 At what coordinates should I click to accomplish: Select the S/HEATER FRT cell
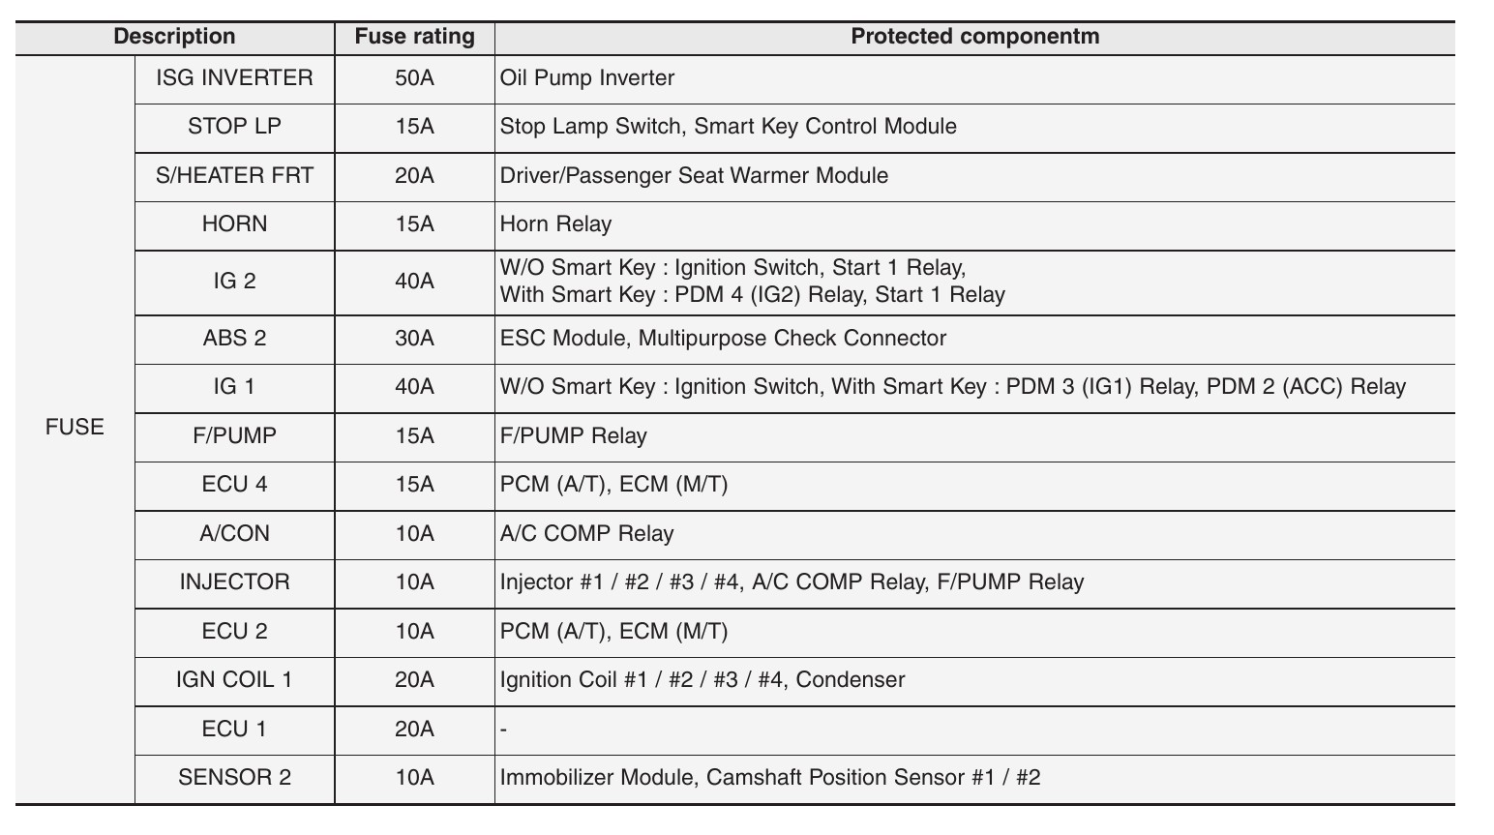235,176
